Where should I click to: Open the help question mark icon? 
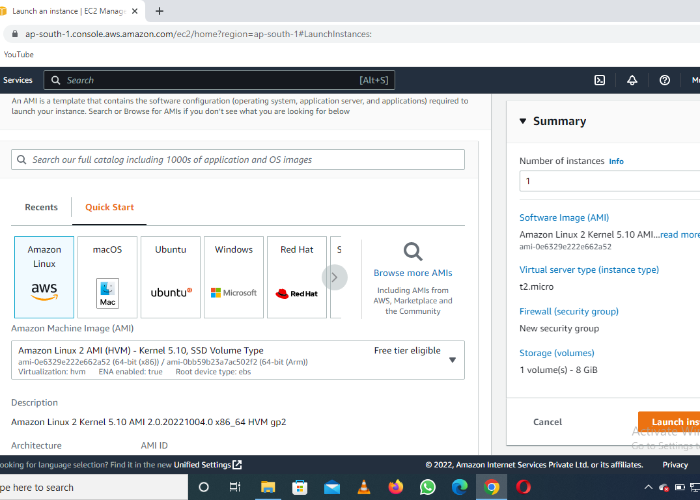point(665,80)
